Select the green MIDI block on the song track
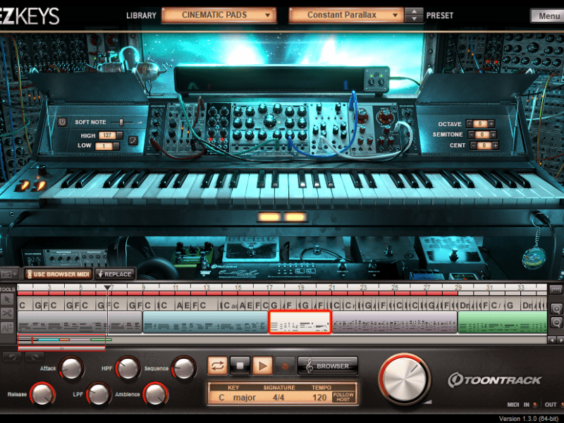This screenshot has width=564, height=423. (x=503, y=322)
